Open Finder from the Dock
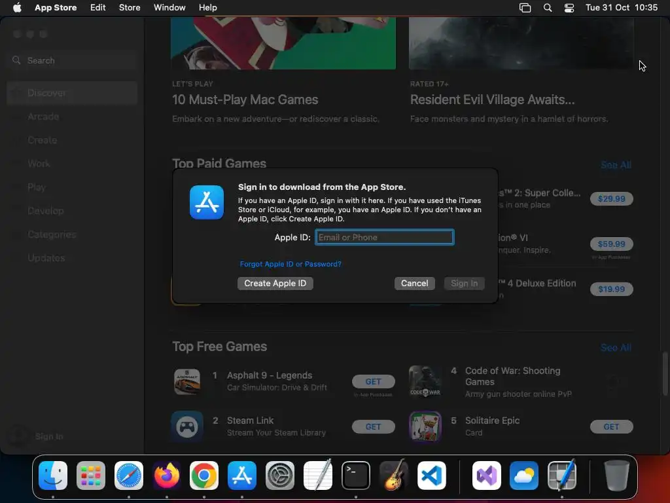Viewport: 670px width, 503px height. coord(53,475)
